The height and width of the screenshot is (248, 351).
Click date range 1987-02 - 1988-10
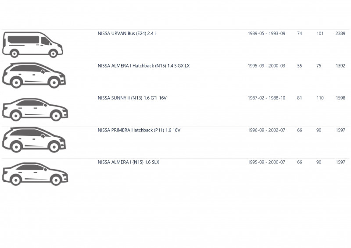(266, 98)
